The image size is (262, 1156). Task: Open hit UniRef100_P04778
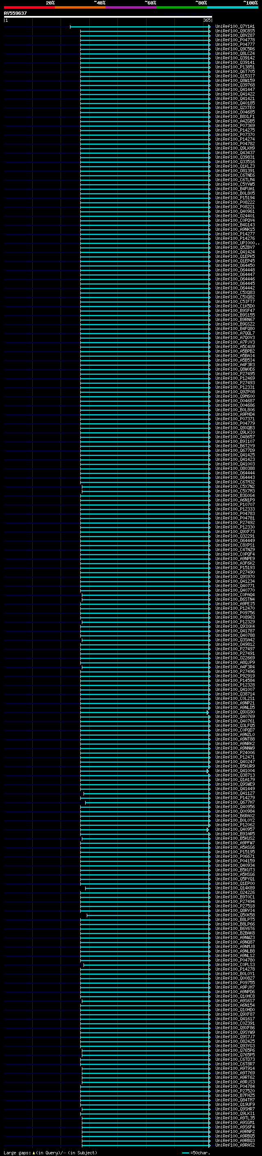[x=235, y=40]
